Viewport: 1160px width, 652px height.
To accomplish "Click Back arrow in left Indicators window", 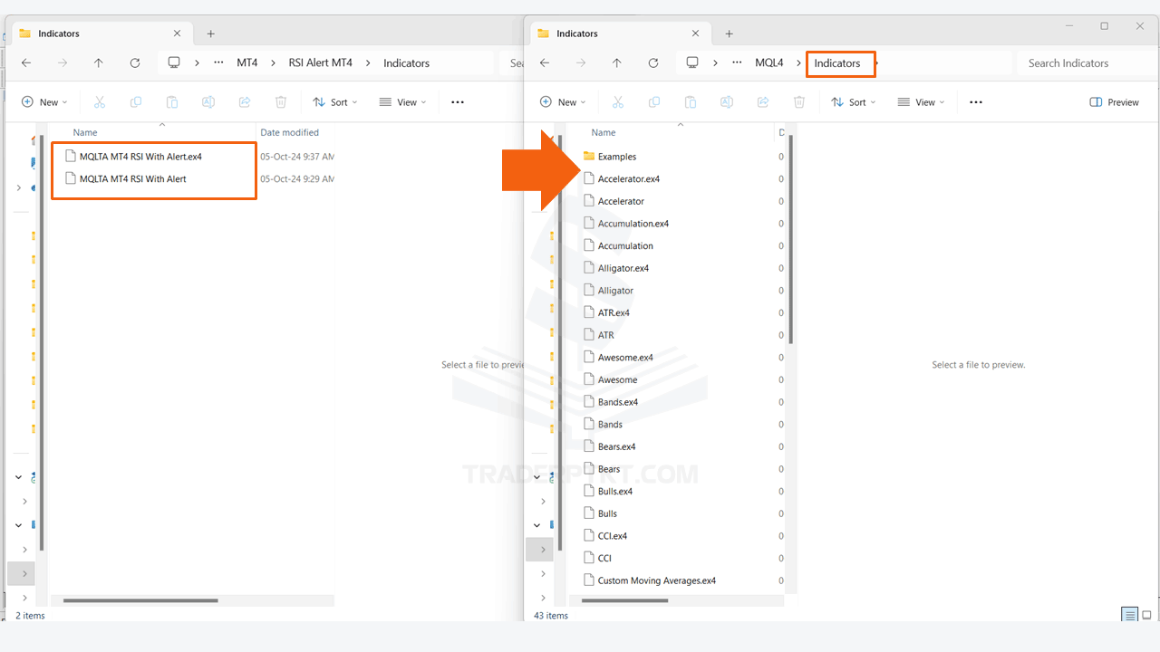I will point(26,63).
